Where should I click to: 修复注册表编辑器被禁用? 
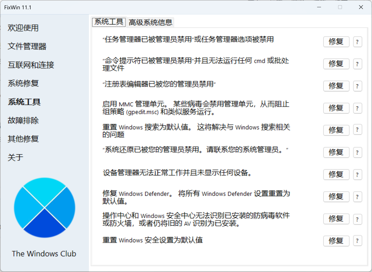coord(336,86)
